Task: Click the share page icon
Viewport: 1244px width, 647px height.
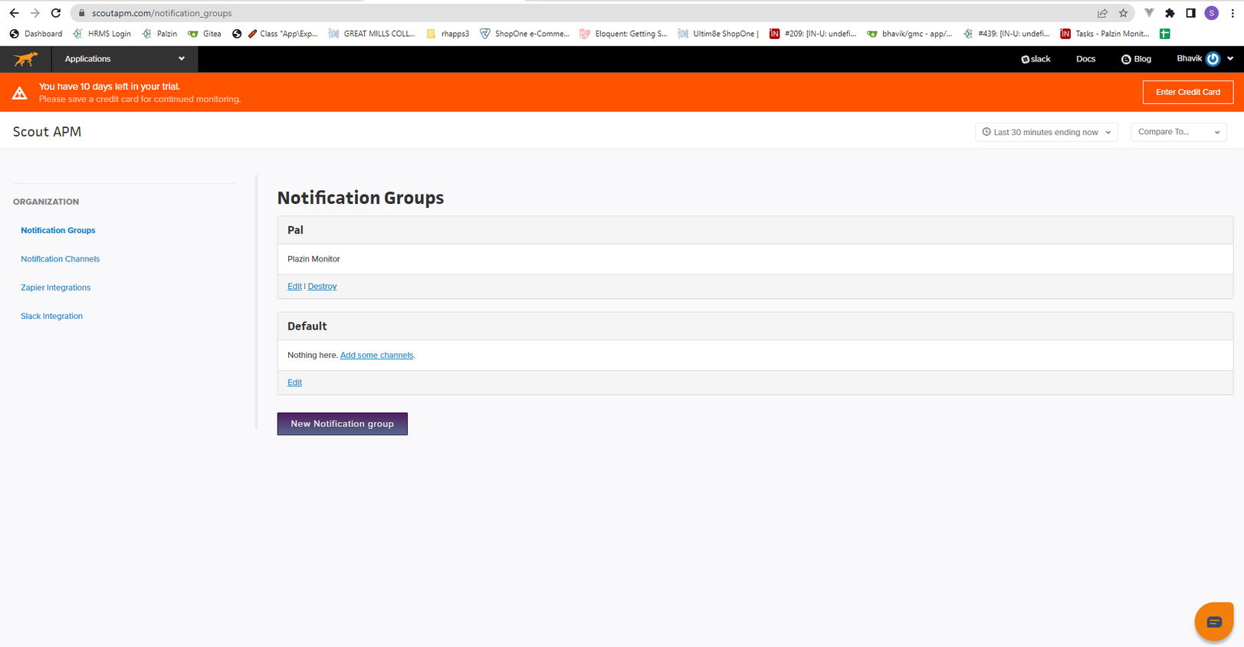Action: (1102, 13)
